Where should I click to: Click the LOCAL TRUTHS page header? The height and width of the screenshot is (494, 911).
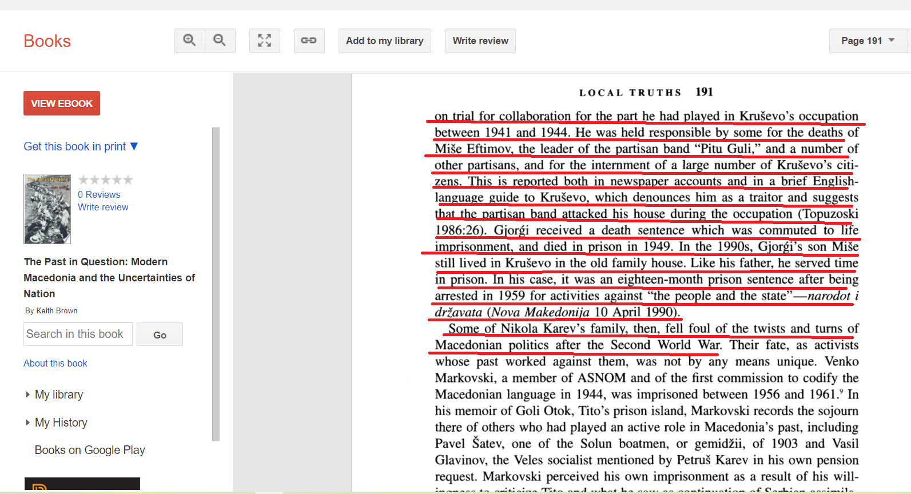click(x=630, y=93)
